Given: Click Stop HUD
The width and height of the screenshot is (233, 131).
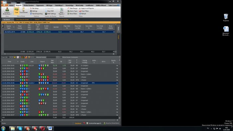Looking at the screenshot, I should pyautogui.click(x=49, y=11).
